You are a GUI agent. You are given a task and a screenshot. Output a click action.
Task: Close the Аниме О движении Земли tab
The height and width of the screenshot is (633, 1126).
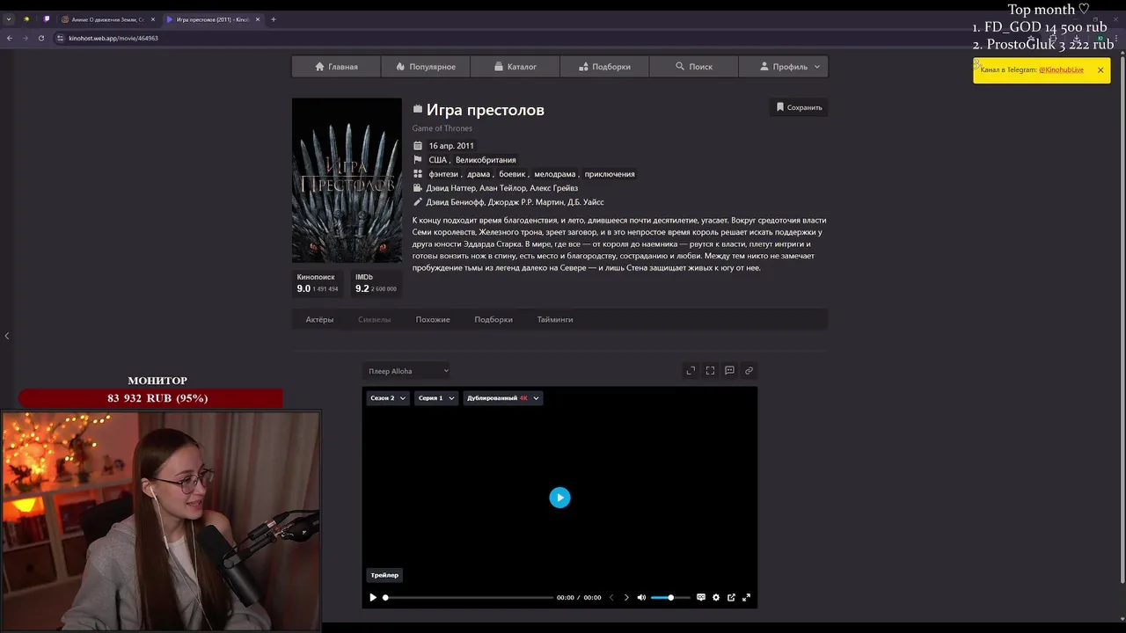153,19
